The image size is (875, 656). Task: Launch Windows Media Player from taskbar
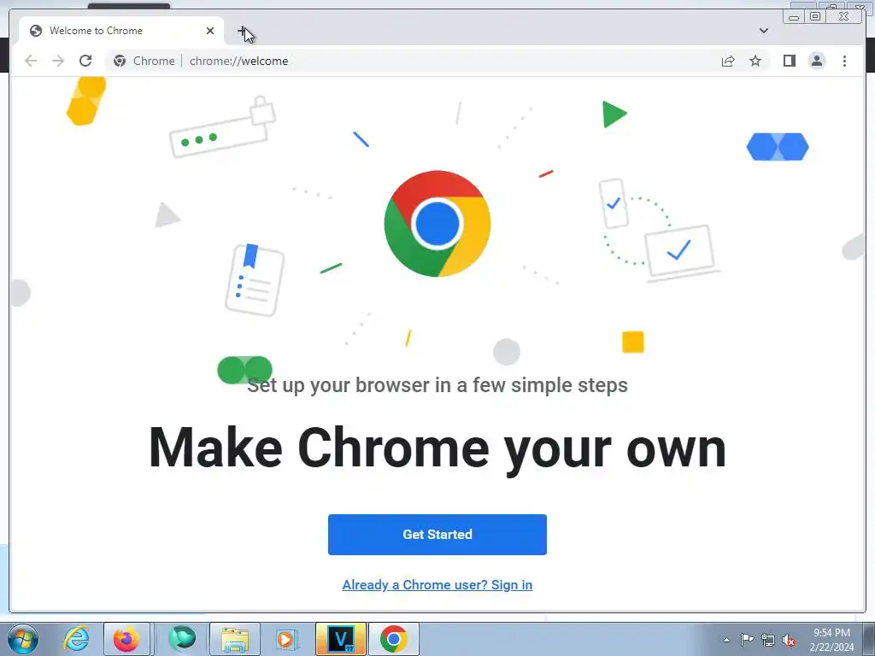coord(287,639)
